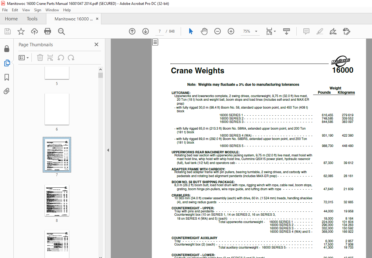This screenshot has width=372, height=258.
Task: Click the scrolling mode keyboard icon
Action: 286,31
